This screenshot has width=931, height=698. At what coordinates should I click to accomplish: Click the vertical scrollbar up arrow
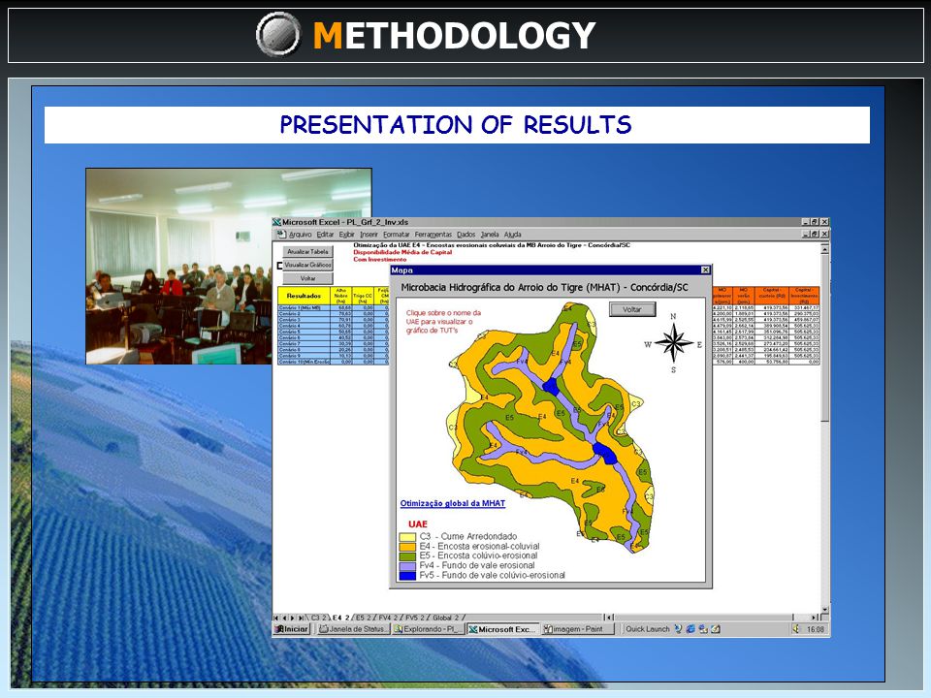(824, 250)
